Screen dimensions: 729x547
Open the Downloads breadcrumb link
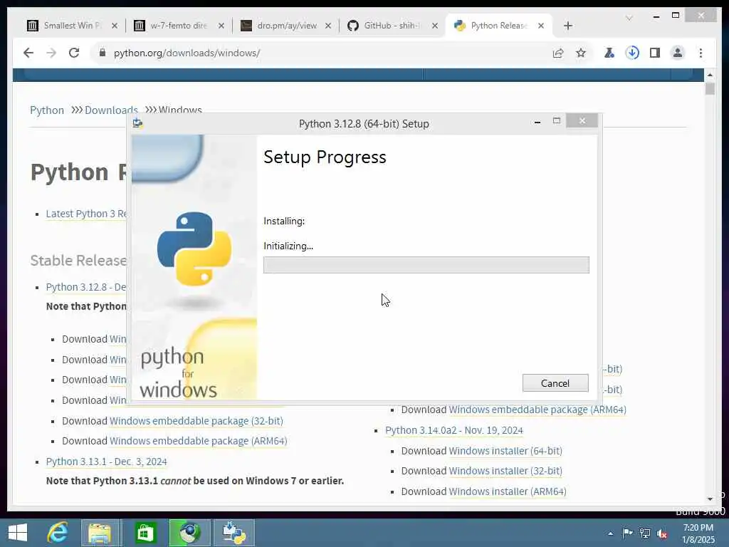[111, 110]
